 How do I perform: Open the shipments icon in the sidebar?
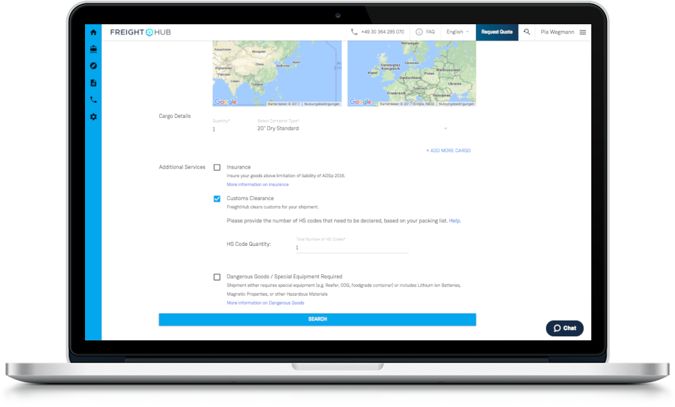tap(93, 49)
